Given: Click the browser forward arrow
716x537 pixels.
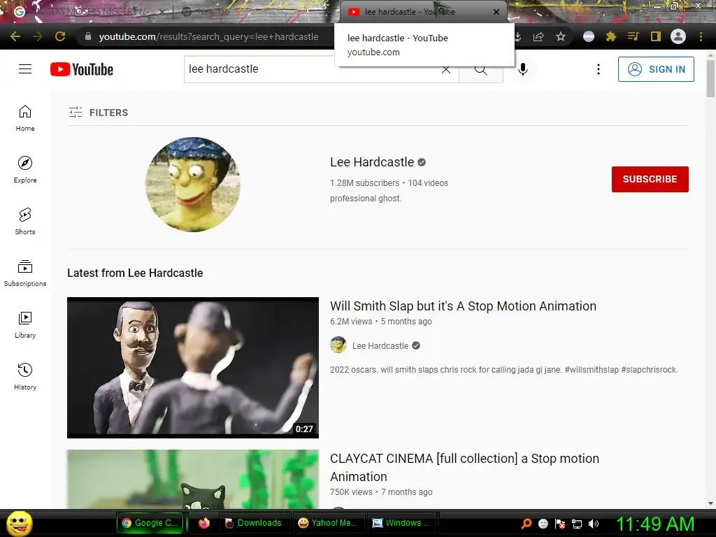Looking at the screenshot, I should click(38, 36).
